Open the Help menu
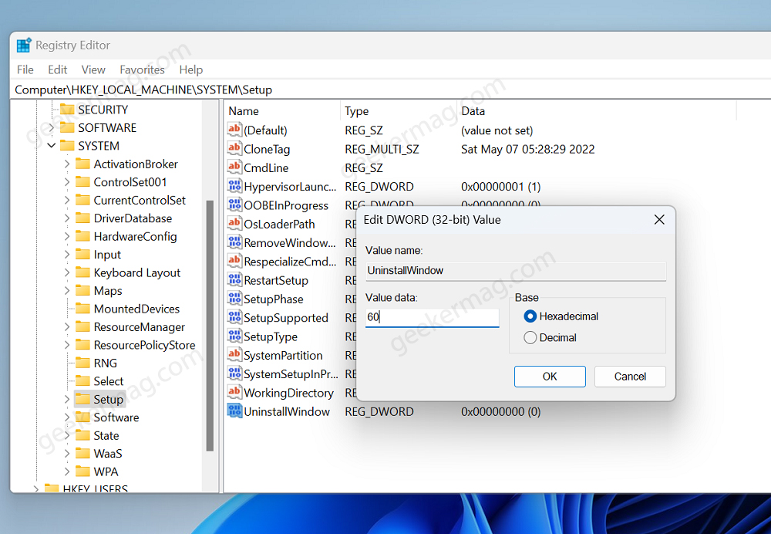Screen dimensions: 771x534 pyautogui.click(x=190, y=70)
